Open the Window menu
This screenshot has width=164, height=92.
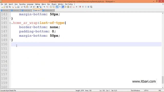pyautogui.click(x=61, y=4)
